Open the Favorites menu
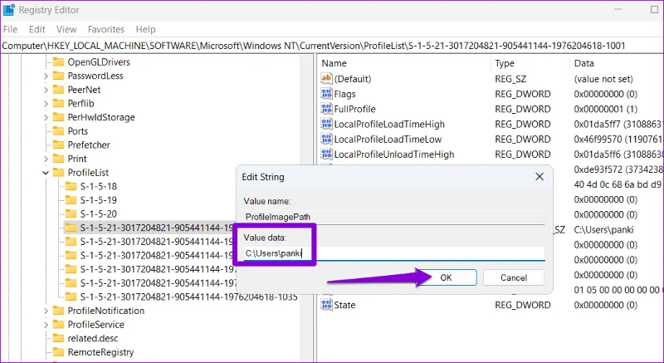 pyautogui.click(x=106, y=29)
